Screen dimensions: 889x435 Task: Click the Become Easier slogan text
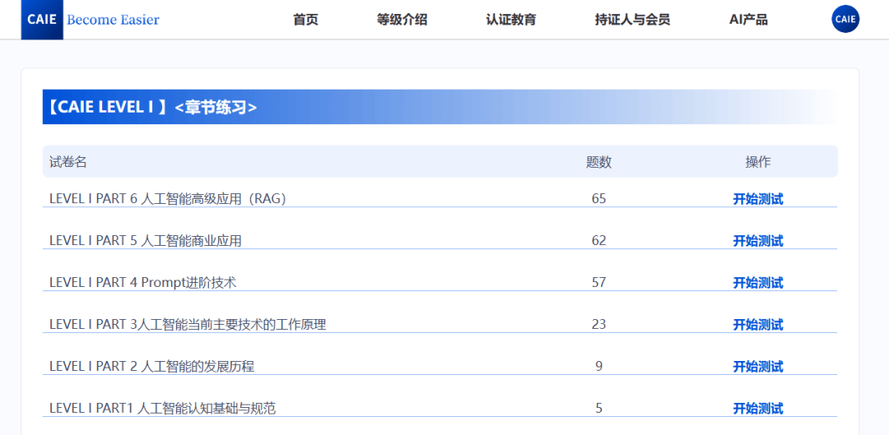(x=113, y=20)
